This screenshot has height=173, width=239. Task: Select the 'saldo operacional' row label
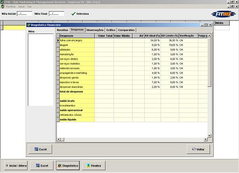(71, 110)
